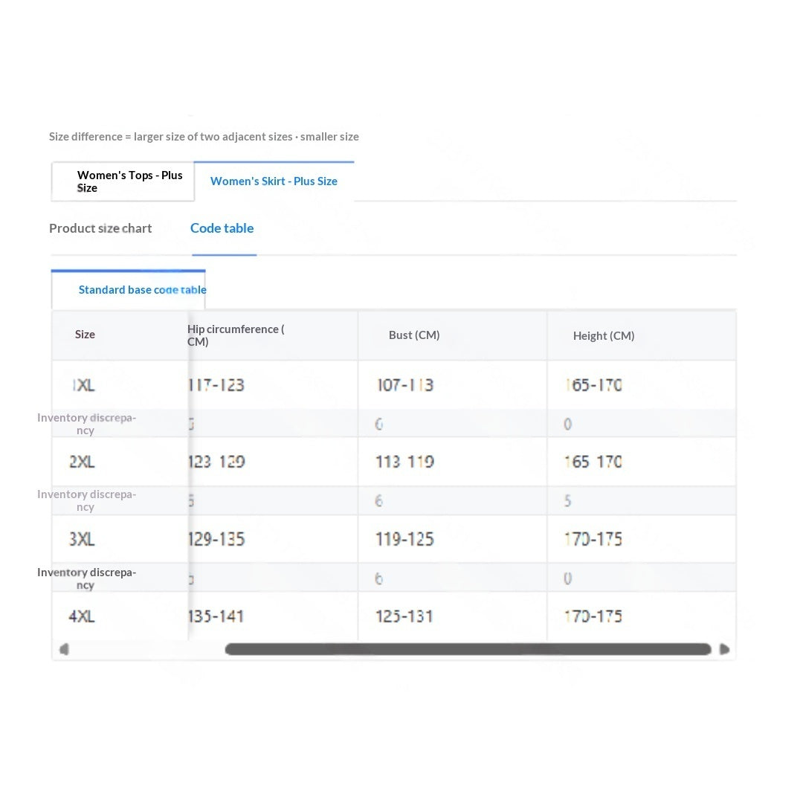Click the horizontal scrollbar thumb

(468, 649)
